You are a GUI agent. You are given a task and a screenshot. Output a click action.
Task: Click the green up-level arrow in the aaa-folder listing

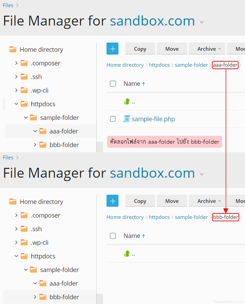click(127, 101)
